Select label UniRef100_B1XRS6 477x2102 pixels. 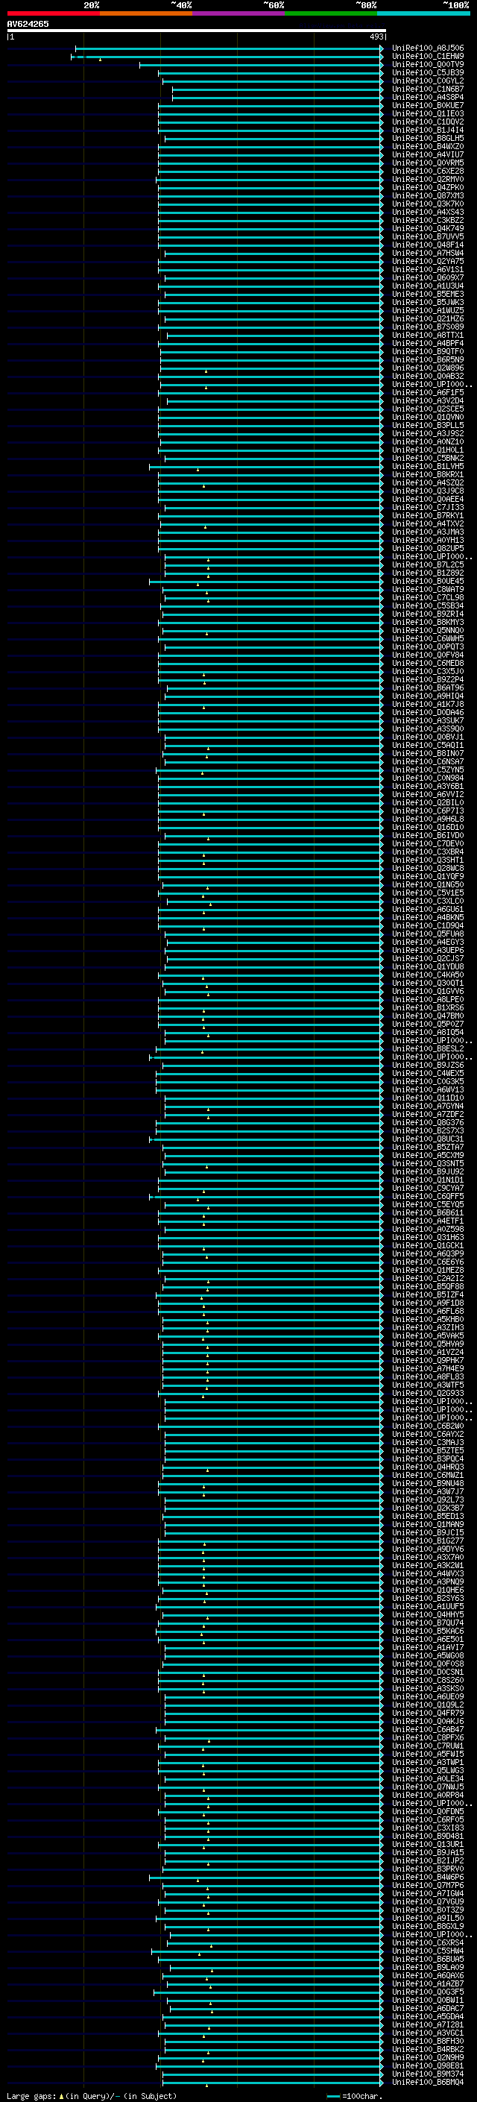tap(427, 1008)
